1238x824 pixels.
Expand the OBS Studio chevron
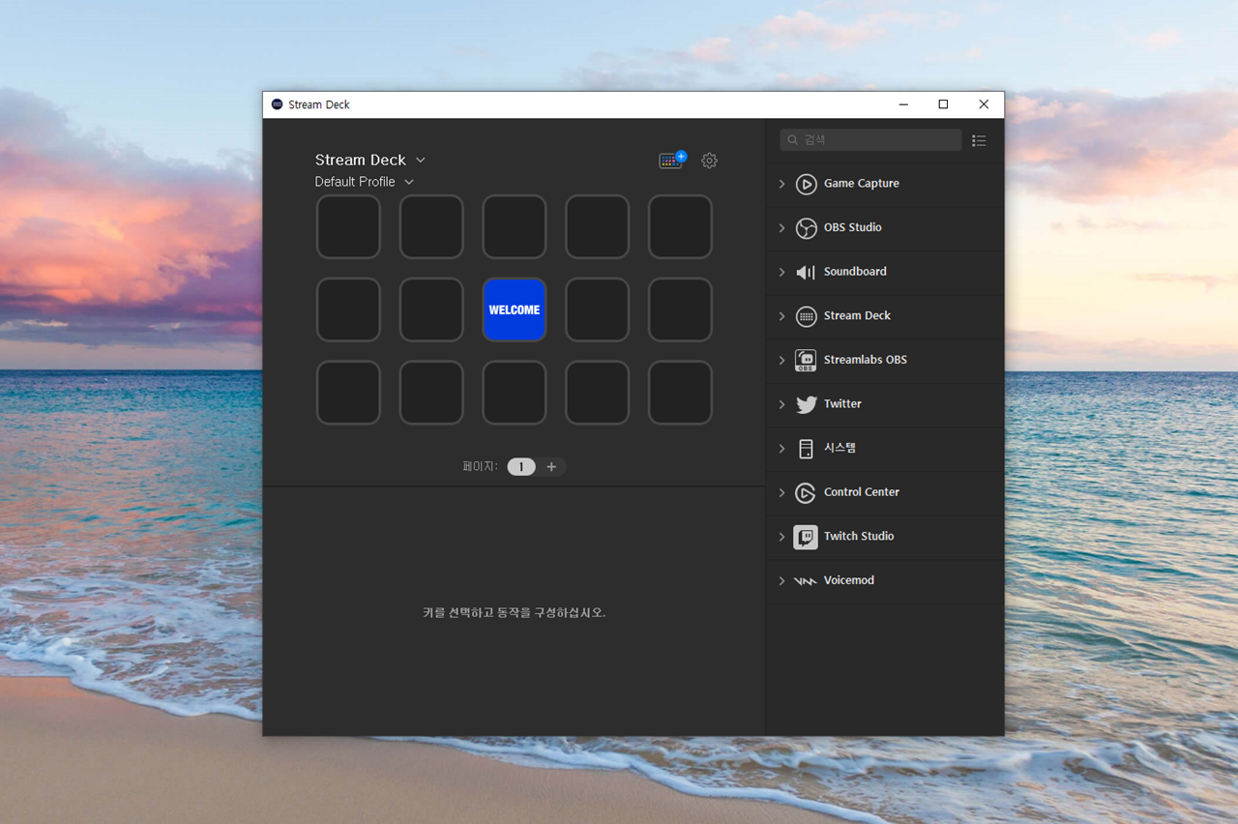pyautogui.click(x=782, y=228)
